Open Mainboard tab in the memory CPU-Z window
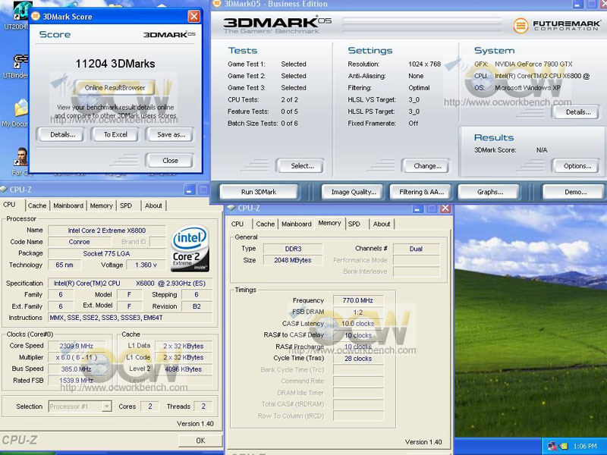The width and height of the screenshot is (607, 455). 297,224
